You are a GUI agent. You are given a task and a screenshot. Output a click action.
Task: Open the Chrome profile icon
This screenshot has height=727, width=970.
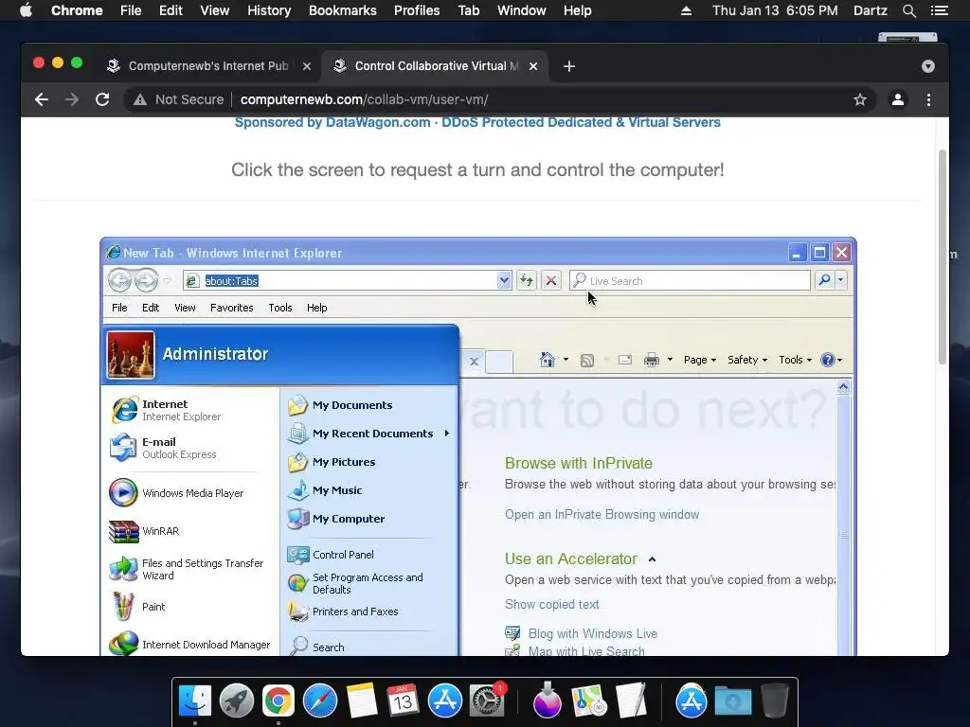click(x=898, y=99)
